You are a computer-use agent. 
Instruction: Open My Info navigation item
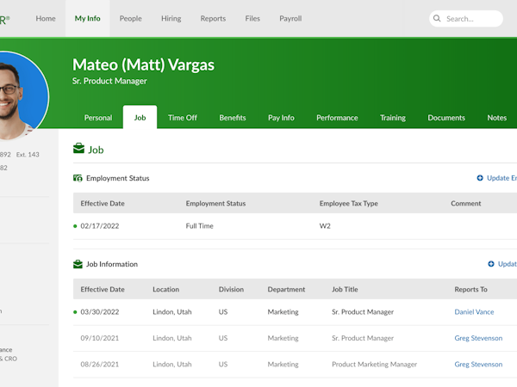[x=87, y=18]
